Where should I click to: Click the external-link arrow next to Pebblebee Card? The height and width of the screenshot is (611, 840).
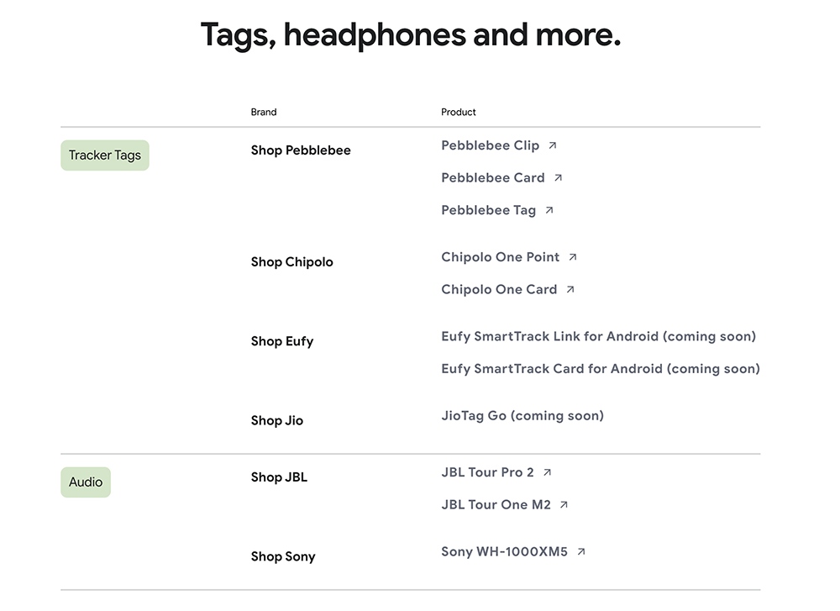coord(558,177)
